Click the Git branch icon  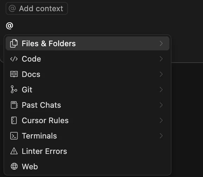tap(14, 89)
